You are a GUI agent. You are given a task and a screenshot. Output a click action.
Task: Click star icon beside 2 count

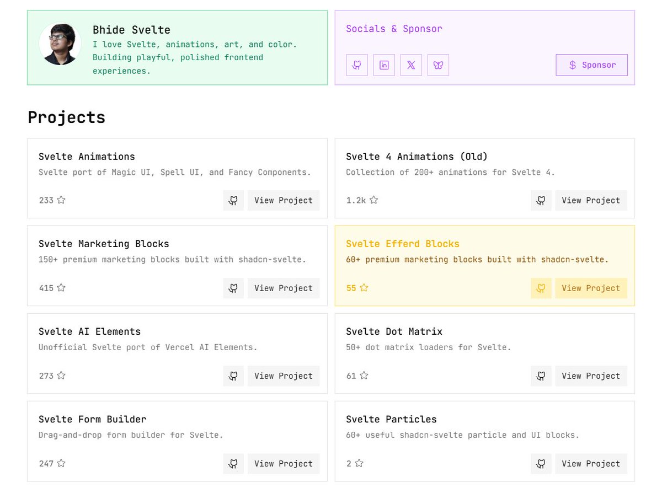coord(359,463)
